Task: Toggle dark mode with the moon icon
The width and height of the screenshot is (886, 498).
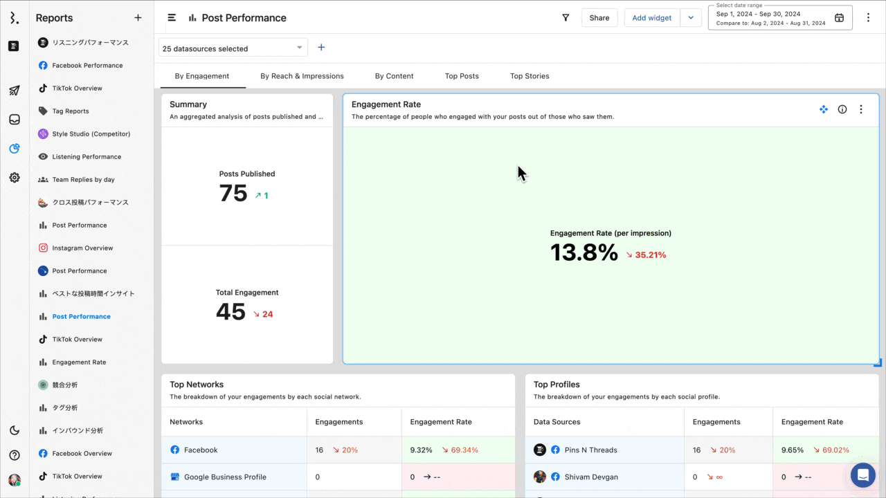Action: (x=15, y=430)
